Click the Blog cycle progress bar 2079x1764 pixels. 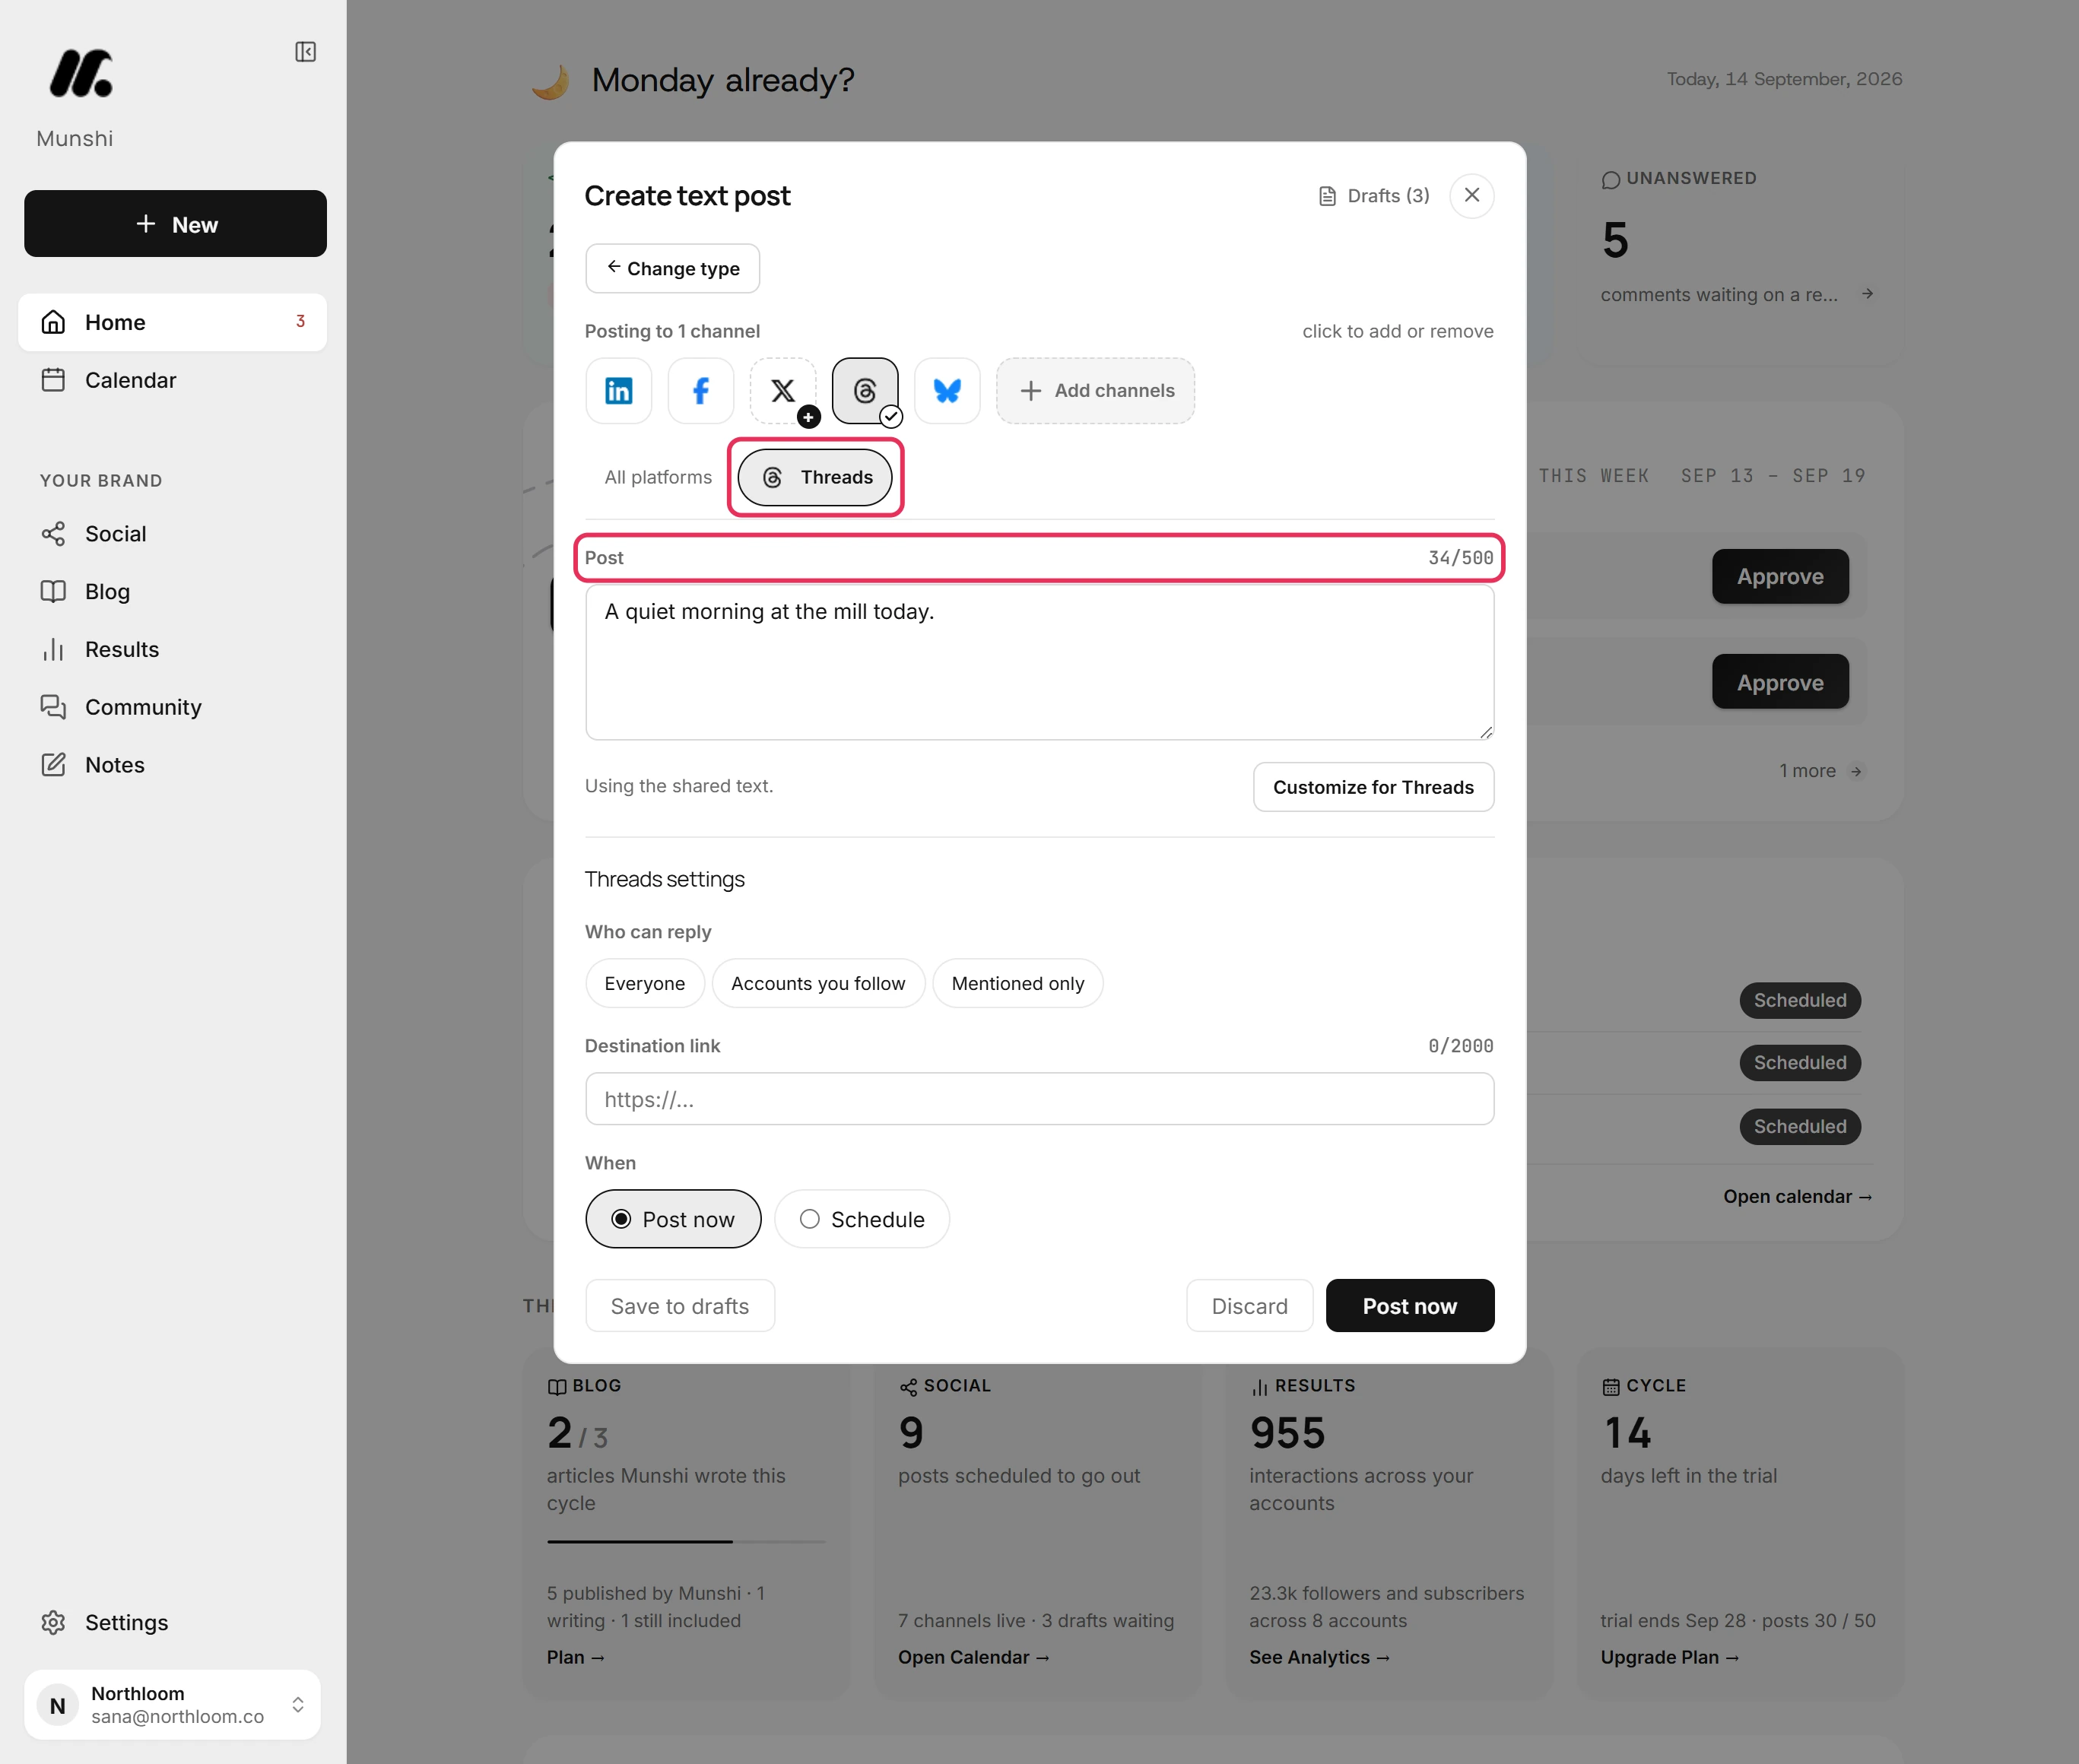(x=686, y=1542)
